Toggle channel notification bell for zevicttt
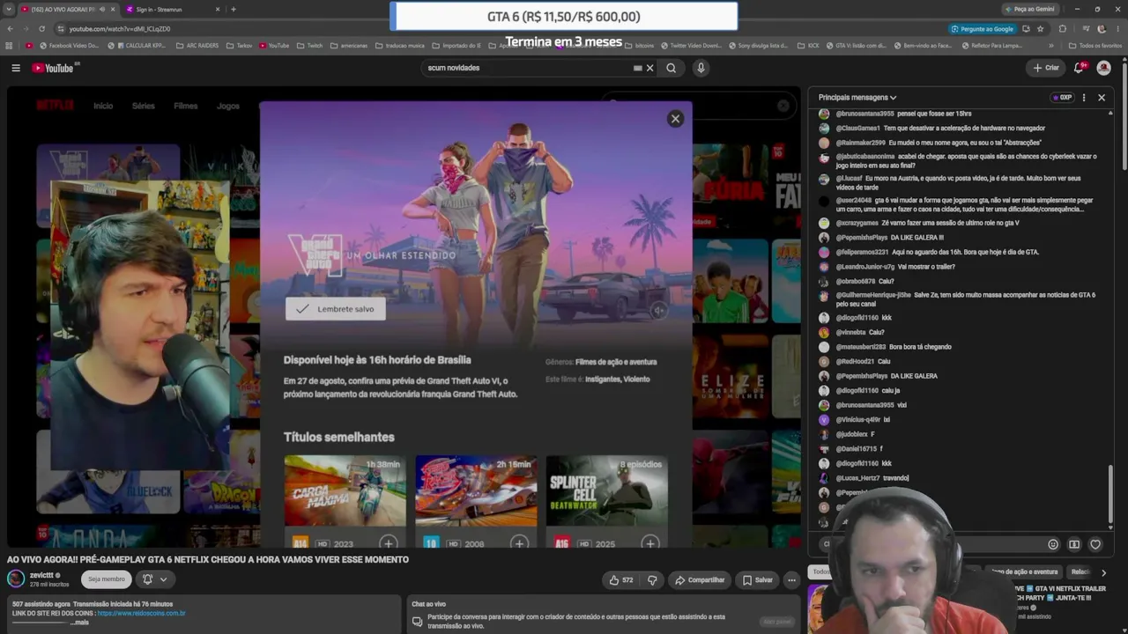 tap(147, 579)
